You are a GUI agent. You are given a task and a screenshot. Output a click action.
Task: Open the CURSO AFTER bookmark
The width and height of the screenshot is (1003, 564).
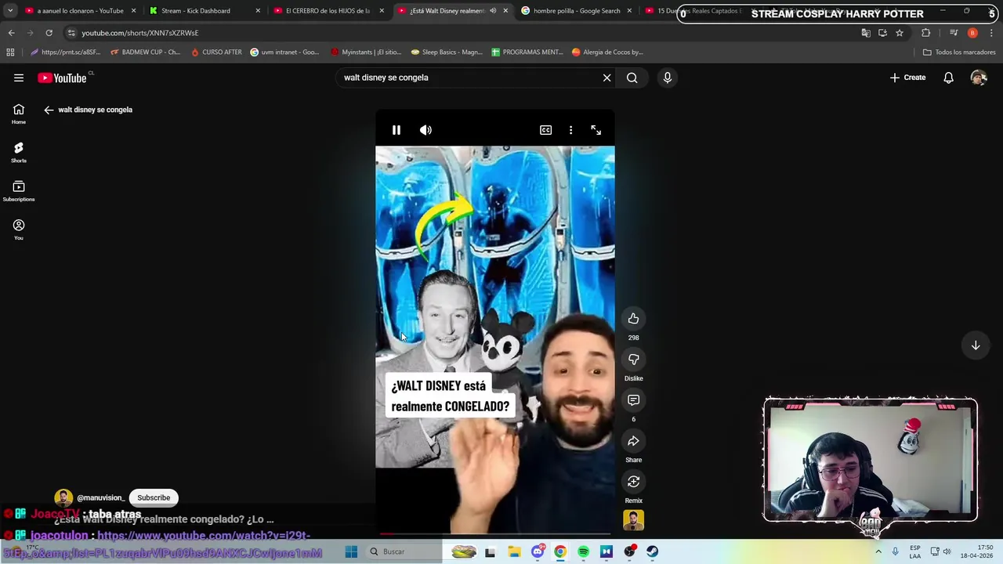216,52
